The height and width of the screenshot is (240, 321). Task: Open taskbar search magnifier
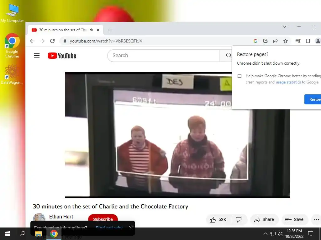[23, 234]
